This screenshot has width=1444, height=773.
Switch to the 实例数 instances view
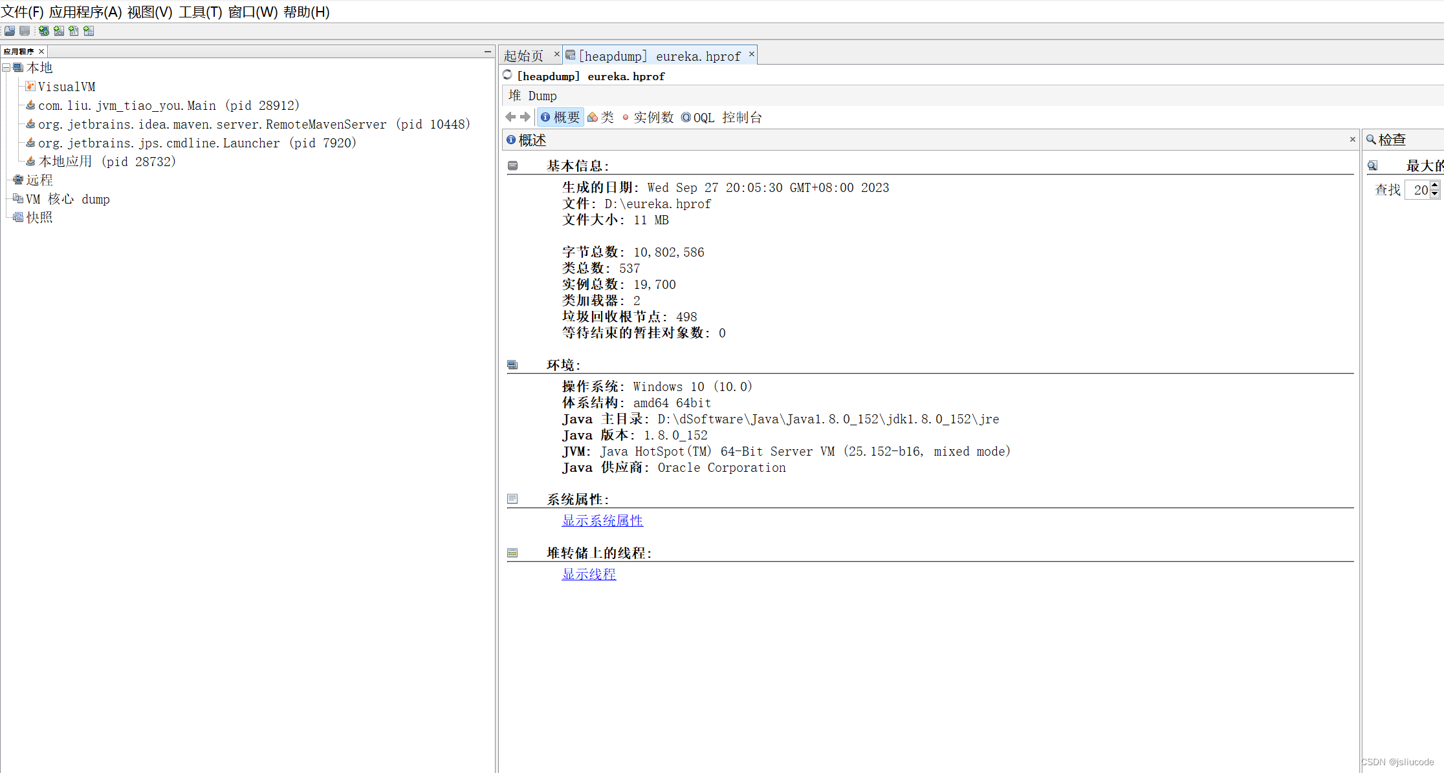[x=648, y=117]
